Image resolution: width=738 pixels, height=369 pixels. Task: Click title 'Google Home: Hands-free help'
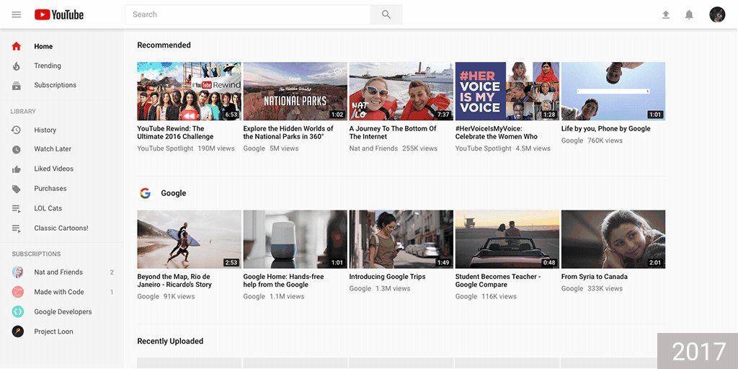point(283,280)
